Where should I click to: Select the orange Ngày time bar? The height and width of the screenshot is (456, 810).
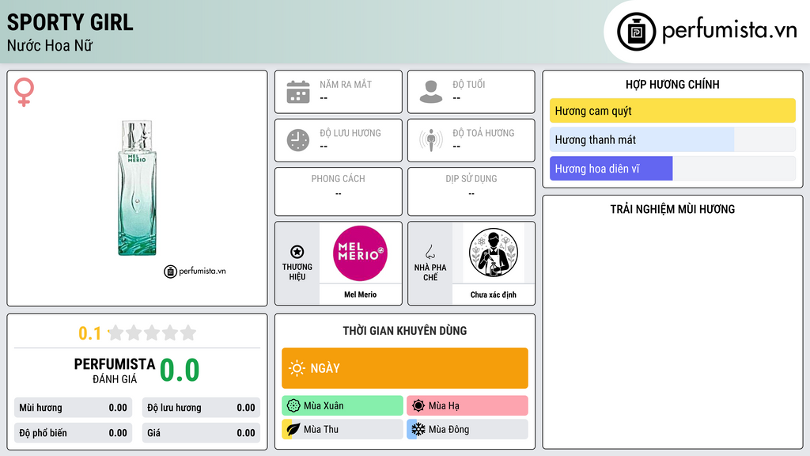pyautogui.click(x=405, y=368)
